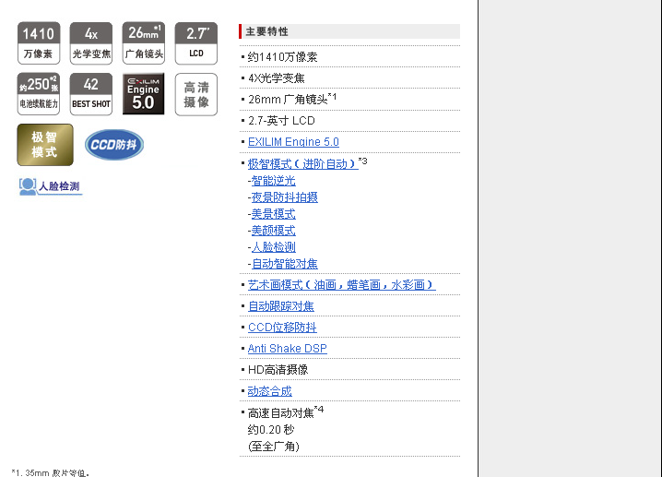Open the 人脸检测 link in feature list

(274, 247)
